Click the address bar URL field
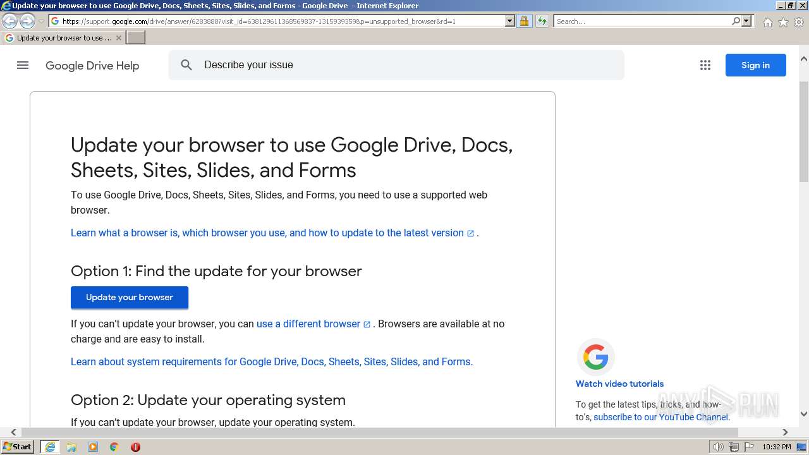This screenshot has width=809, height=455. click(x=277, y=21)
